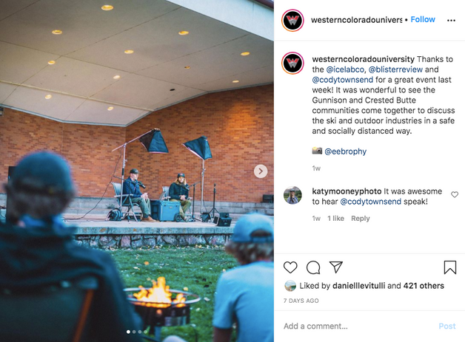Reply to katymooneyphoto's comment
Screen dimensions: 465x342
tap(361, 219)
